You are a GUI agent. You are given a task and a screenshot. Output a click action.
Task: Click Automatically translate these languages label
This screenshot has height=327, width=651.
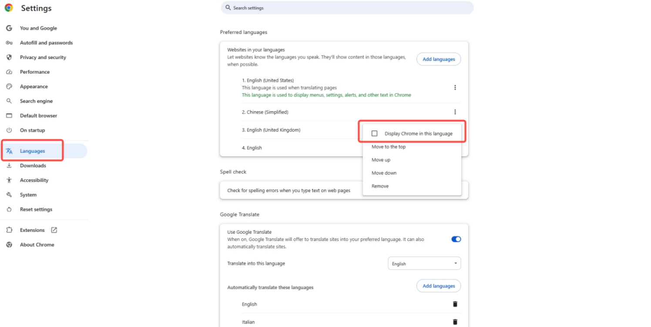(270, 287)
